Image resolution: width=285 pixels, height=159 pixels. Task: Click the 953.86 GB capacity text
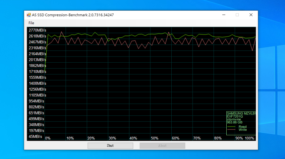coord(235,122)
